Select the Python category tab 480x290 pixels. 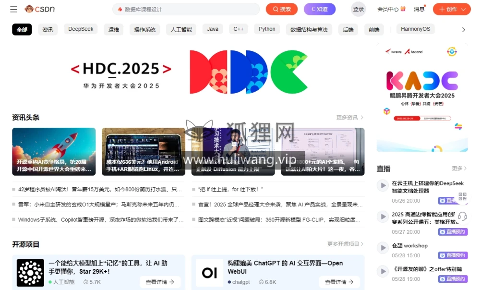pos(267,29)
